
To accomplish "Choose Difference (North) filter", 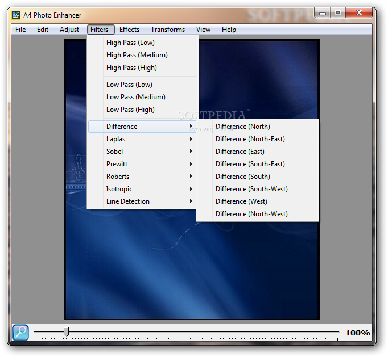I will pyautogui.click(x=257, y=127).
